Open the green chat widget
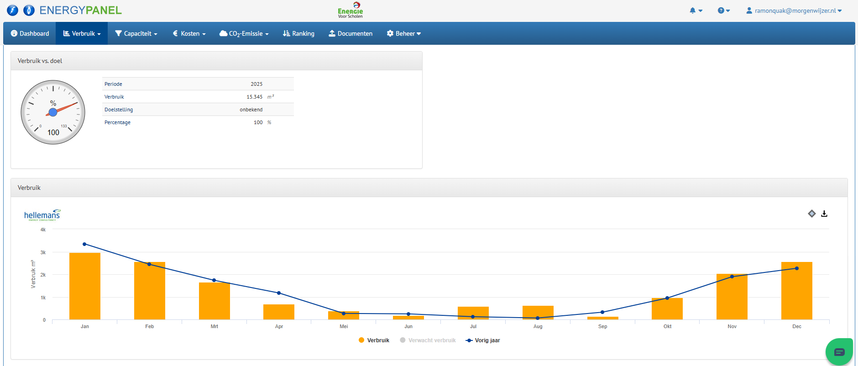This screenshot has width=858, height=366. coord(839,352)
